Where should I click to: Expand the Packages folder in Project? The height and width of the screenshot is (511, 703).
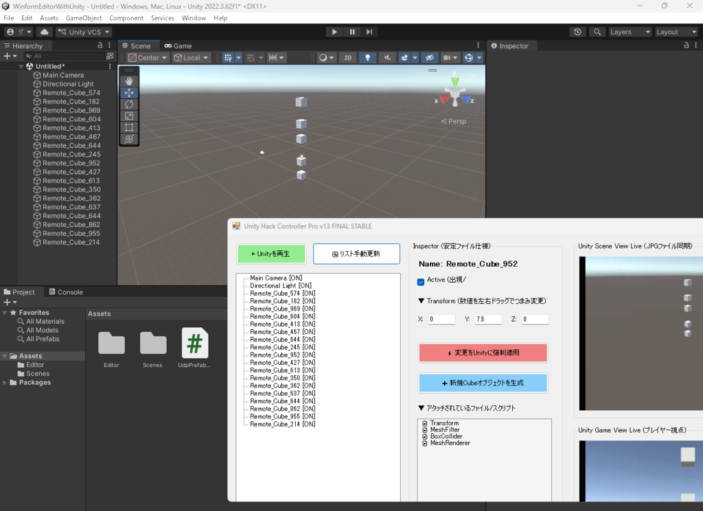pos(5,383)
